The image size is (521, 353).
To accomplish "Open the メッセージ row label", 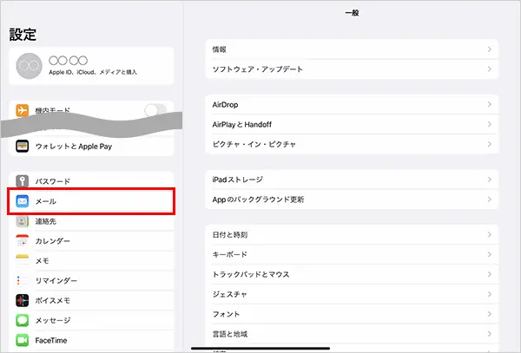I will pyautogui.click(x=53, y=321).
